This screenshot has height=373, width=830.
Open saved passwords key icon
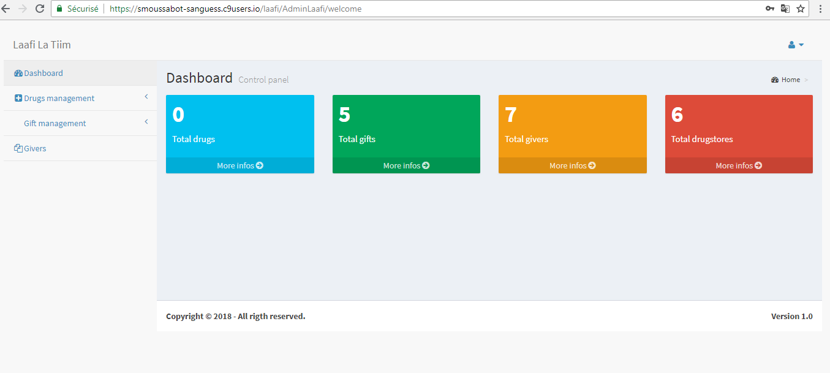pos(770,9)
